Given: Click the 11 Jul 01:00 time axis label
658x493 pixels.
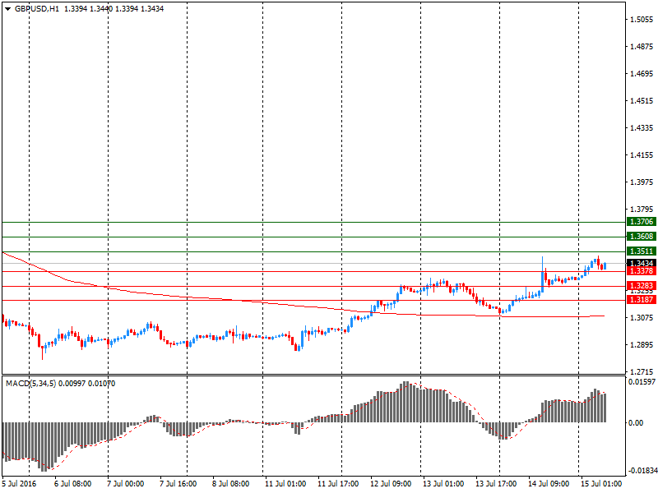Looking at the screenshot, I should click(x=285, y=484).
